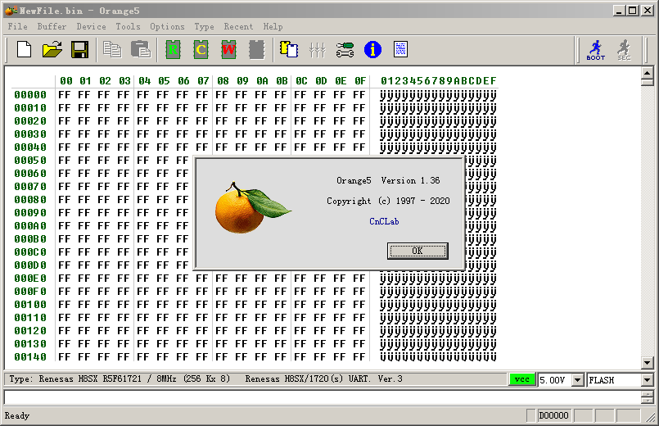Click the calculator icon in toolbar

coord(400,50)
